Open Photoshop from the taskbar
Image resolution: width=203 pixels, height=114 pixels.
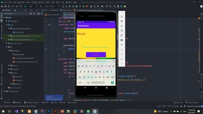pyautogui.click(x=49, y=111)
